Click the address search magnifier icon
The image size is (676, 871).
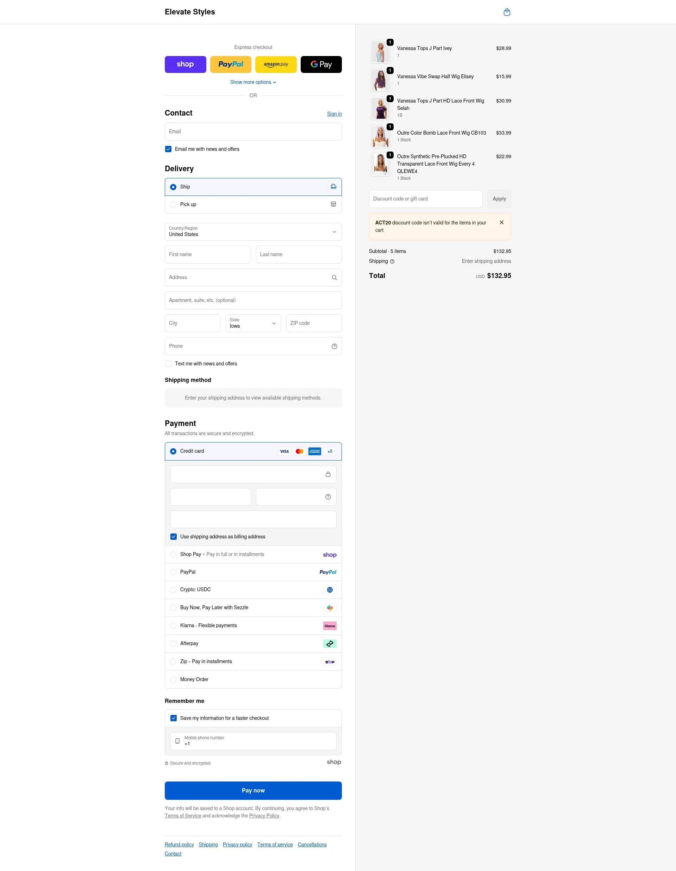(x=334, y=277)
